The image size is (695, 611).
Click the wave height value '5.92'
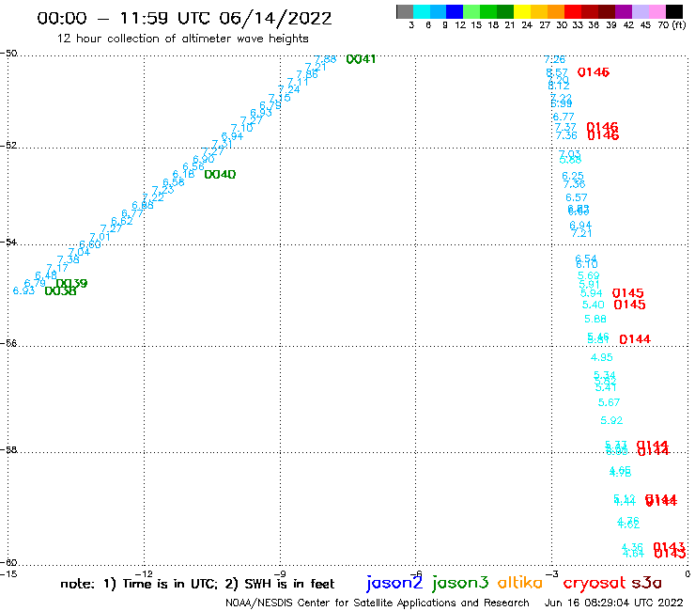[x=611, y=420]
